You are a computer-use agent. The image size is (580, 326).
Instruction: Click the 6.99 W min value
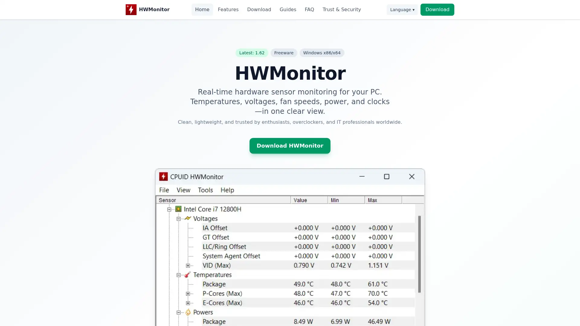click(x=340, y=321)
